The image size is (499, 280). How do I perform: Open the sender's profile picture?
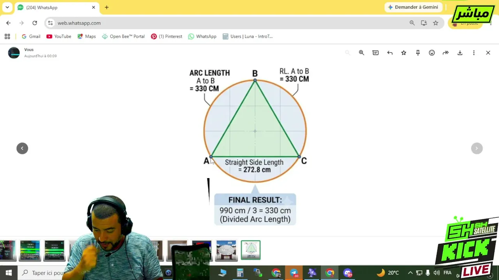pyautogui.click(x=14, y=53)
